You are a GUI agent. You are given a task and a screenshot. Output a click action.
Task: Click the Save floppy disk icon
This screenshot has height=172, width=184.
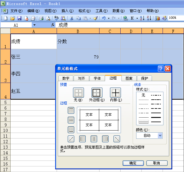coord(19,18)
